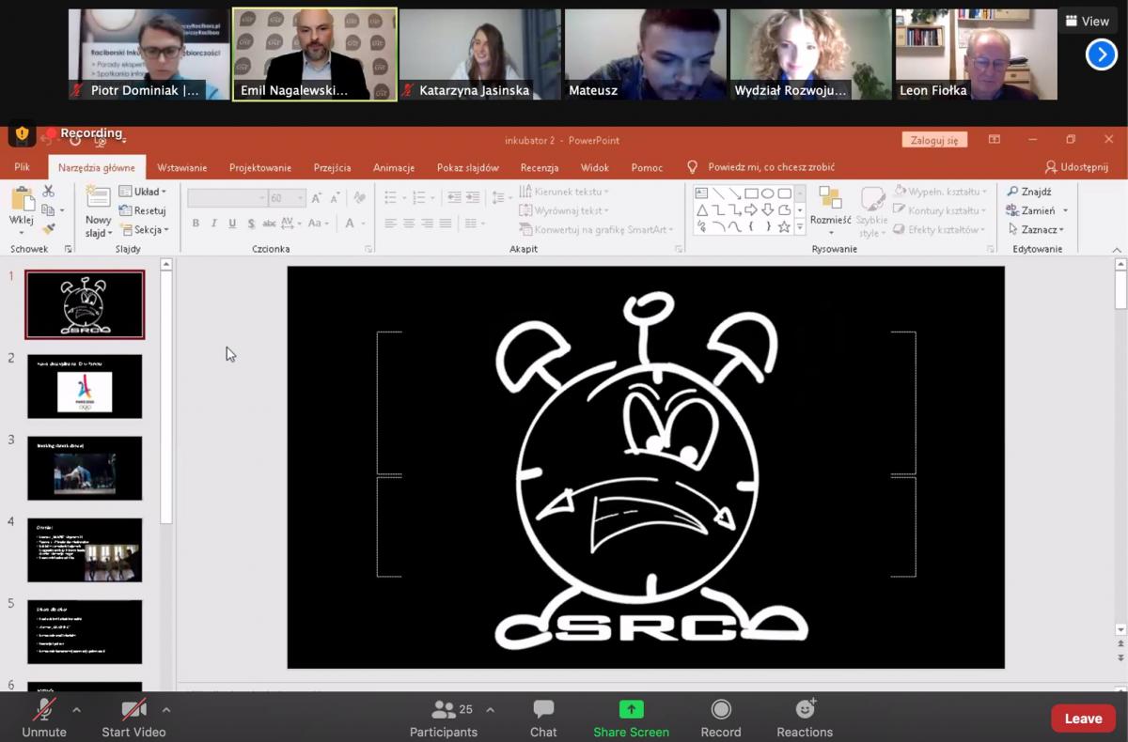Image resolution: width=1128 pixels, height=742 pixels.
Task: Open the Sekcja section dropdown
Action: point(144,229)
